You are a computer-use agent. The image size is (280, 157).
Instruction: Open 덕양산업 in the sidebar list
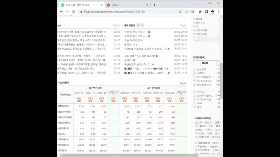pos(198,19)
